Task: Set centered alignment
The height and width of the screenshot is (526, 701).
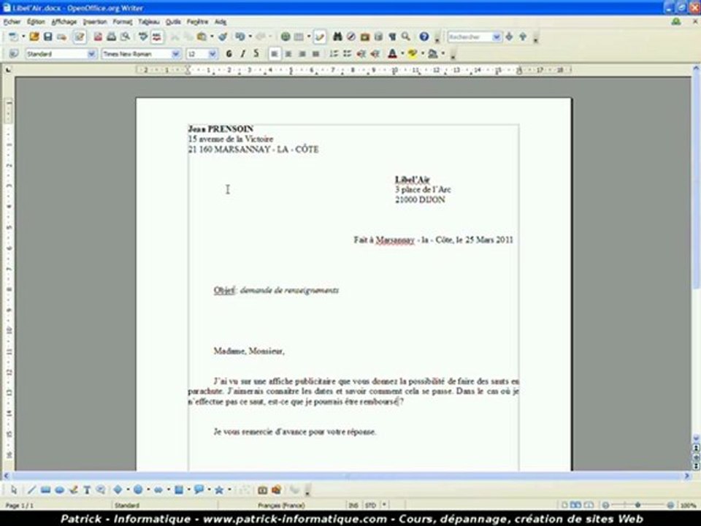Action: pyautogui.click(x=288, y=53)
